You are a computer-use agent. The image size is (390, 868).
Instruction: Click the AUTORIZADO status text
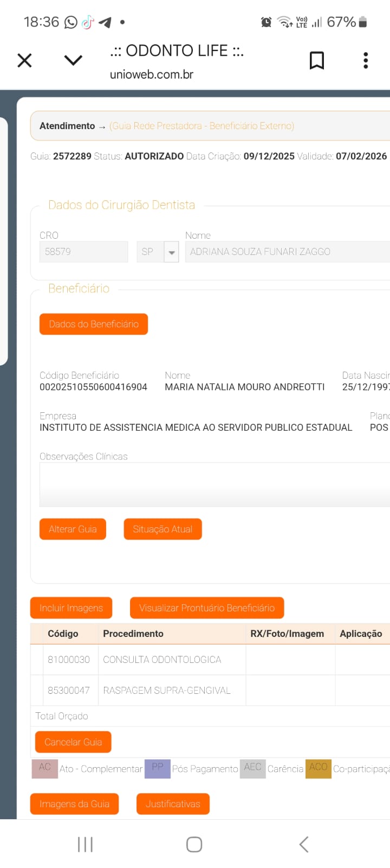click(x=154, y=156)
